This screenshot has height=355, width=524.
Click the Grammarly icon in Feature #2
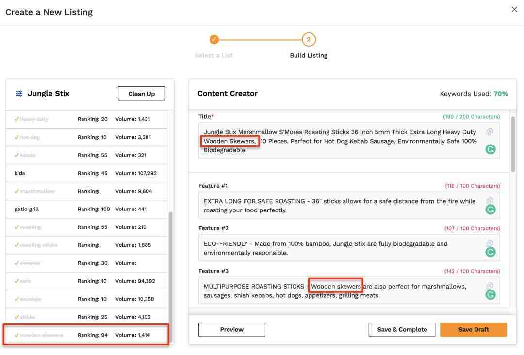(491, 252)
